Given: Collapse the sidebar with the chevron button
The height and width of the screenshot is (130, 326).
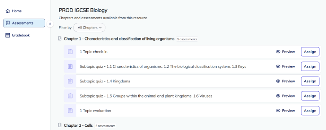Looking at the screenshot, I should (50, 24).
